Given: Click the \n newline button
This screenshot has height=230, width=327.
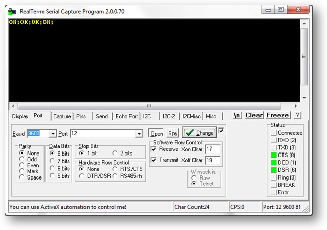Looking at the screenshot, I should (237, 115).
